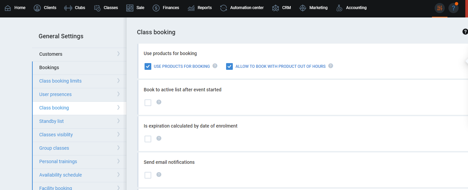Expand the Customers section chevron

(118, 54)
